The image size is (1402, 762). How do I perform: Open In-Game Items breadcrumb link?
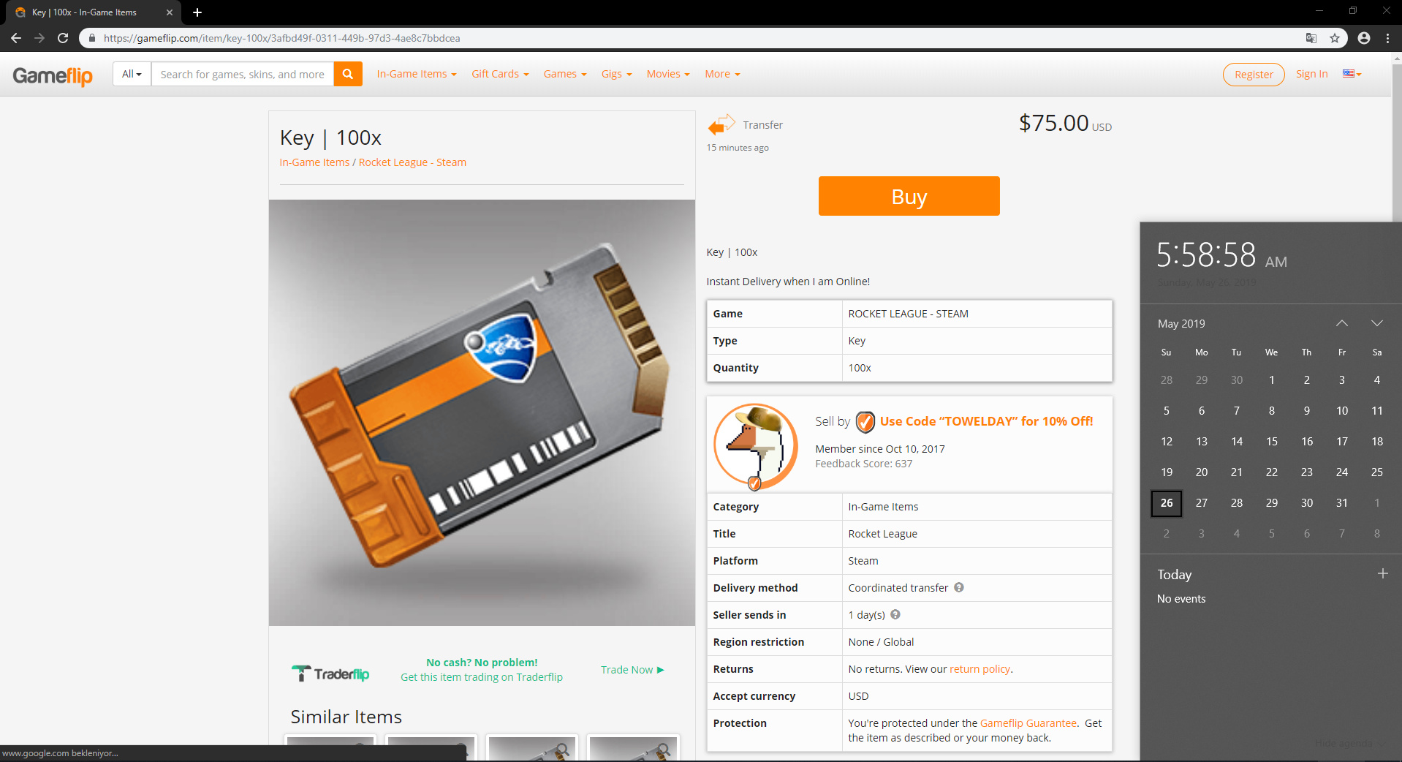pos(314,162)
